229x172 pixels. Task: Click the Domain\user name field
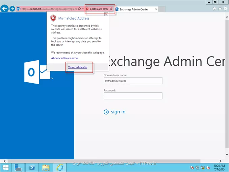[133, 81]
